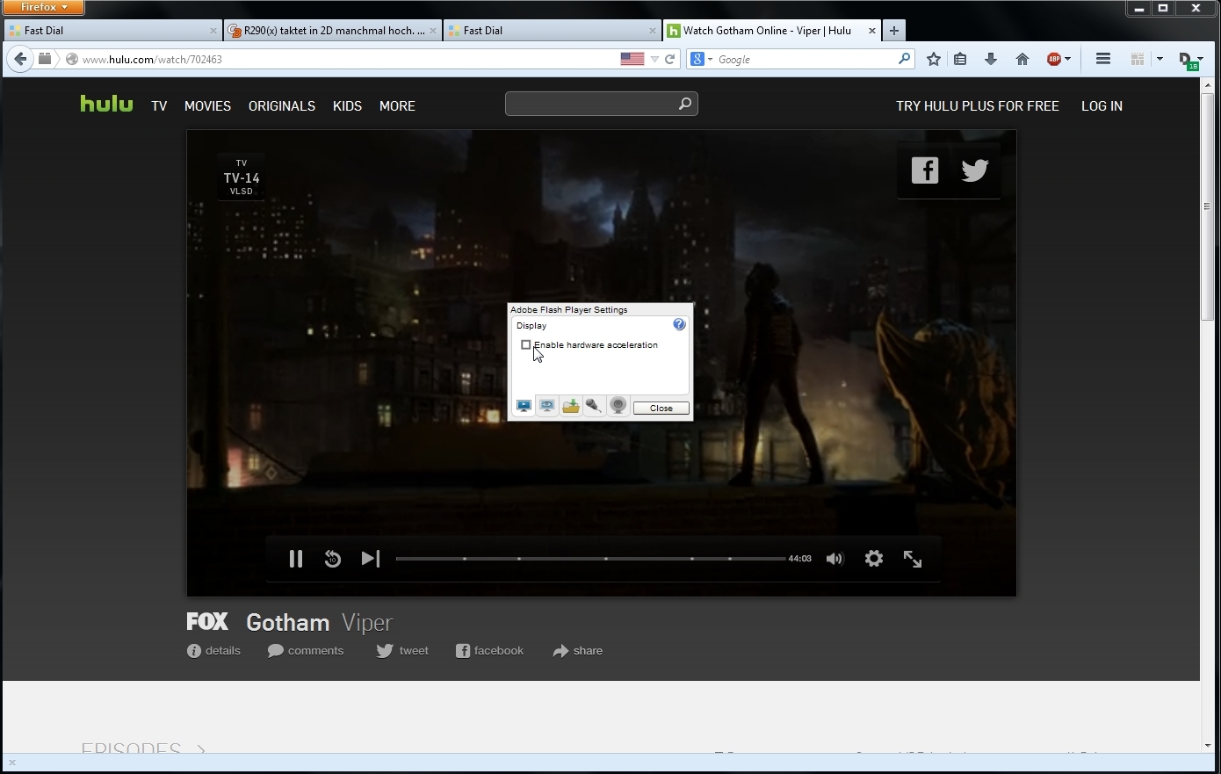Enable hardware acceleration checkbox in Flash settings
This screenshot has height=774, width=1221.
(x=526, y=345)
